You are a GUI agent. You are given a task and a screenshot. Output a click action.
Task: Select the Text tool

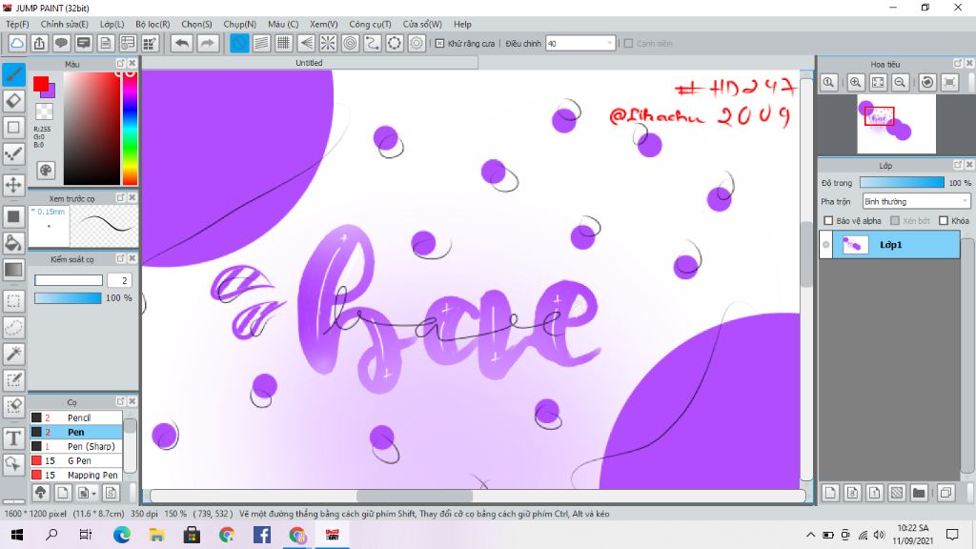coord(13,437)
